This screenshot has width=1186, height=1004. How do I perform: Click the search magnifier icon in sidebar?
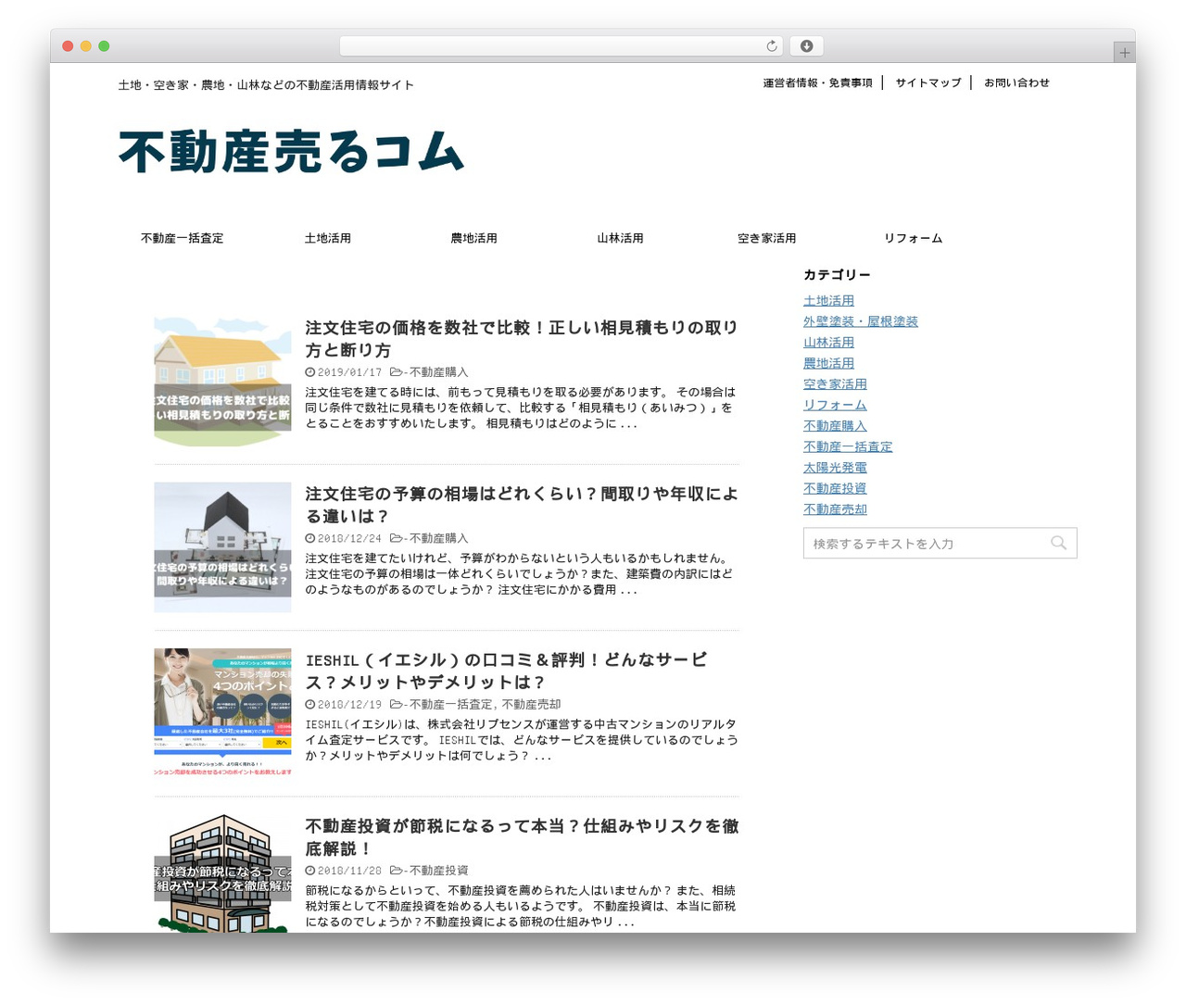[x=1058, y=543]
